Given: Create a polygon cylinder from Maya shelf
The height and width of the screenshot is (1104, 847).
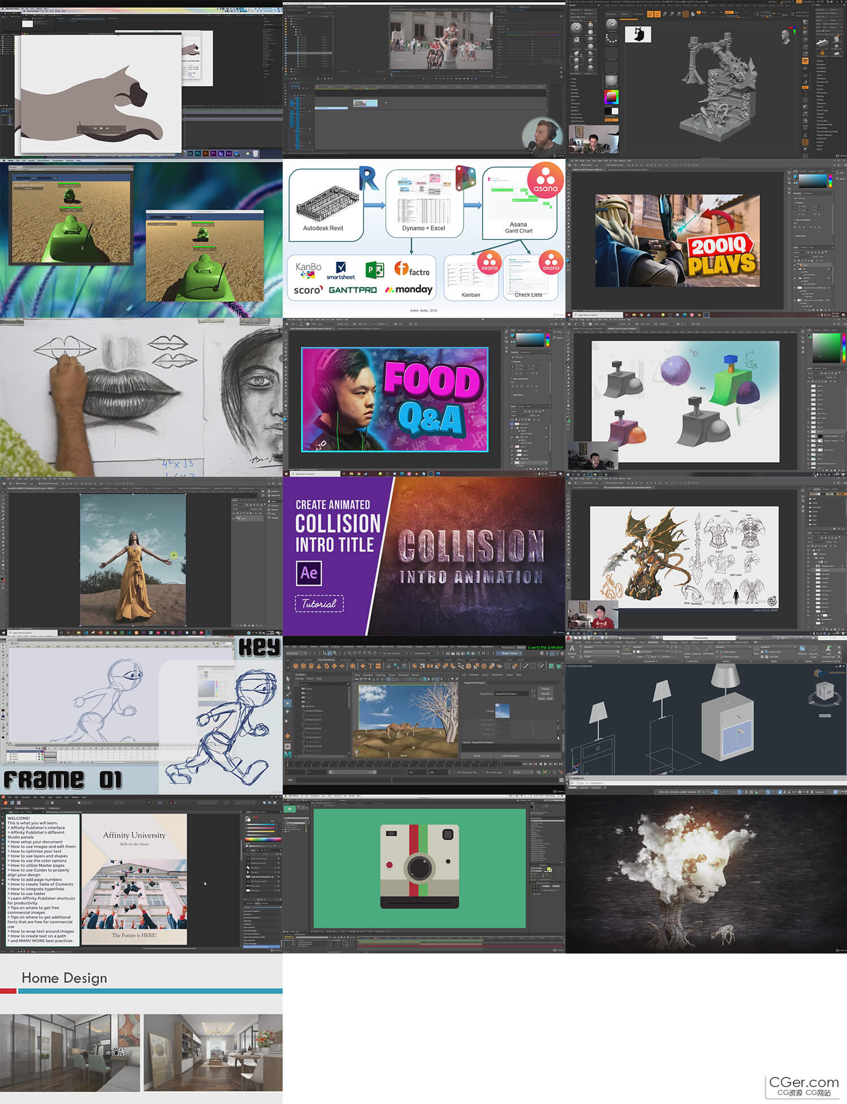Looking at the screenshot, I should pos(311,666).
